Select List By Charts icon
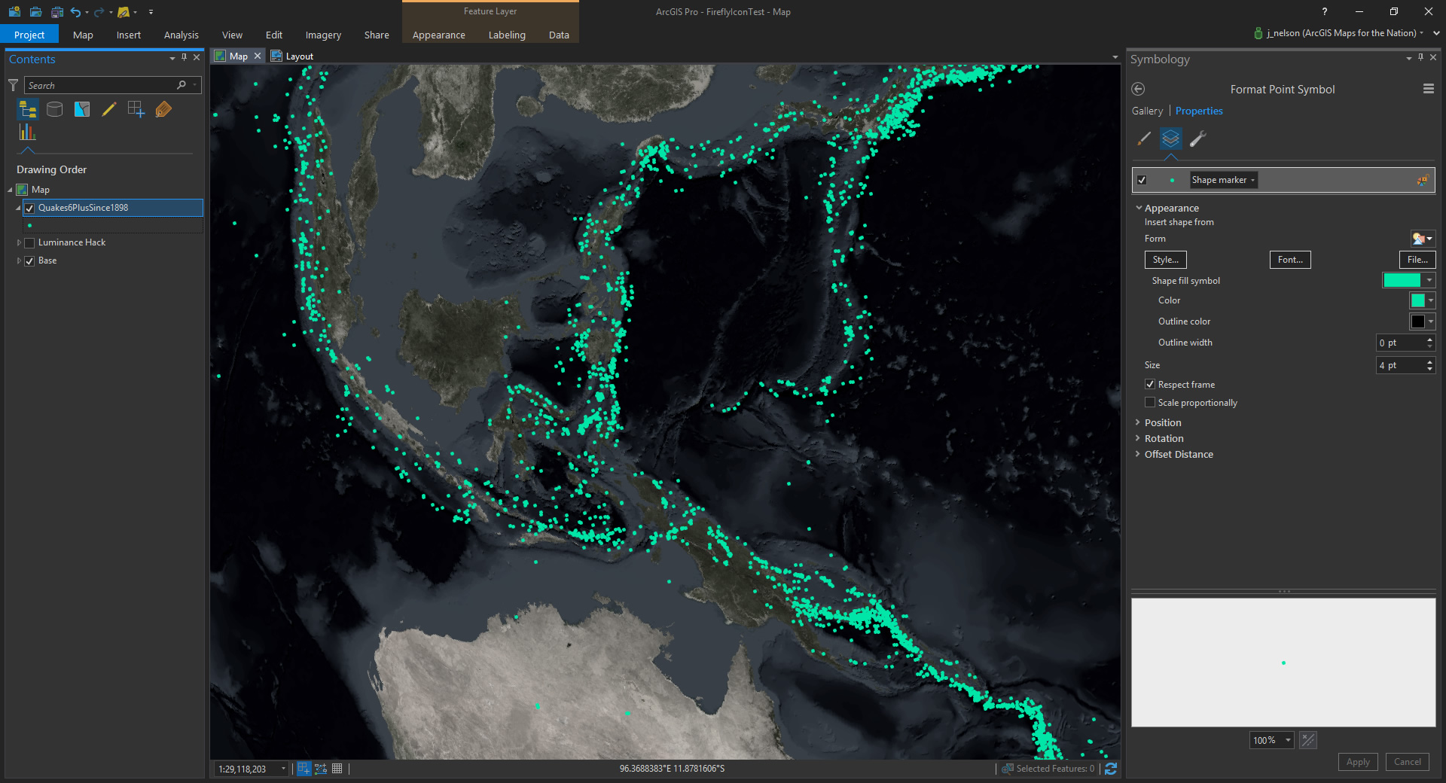Screen dimensions: 1446x783 click(27, 133)
